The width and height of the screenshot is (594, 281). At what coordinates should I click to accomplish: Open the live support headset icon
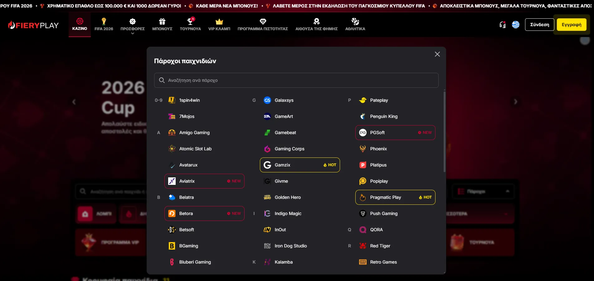[502, 25]
